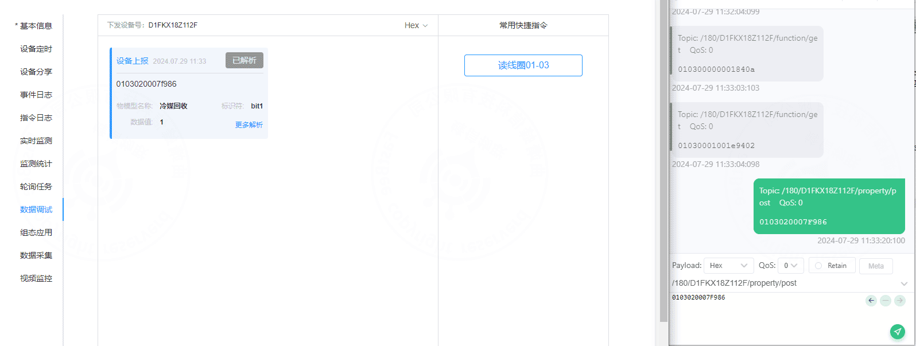Screen dimensions: 916x346
Task: Toggle the Retain radio option
Action: pos(832,266)
